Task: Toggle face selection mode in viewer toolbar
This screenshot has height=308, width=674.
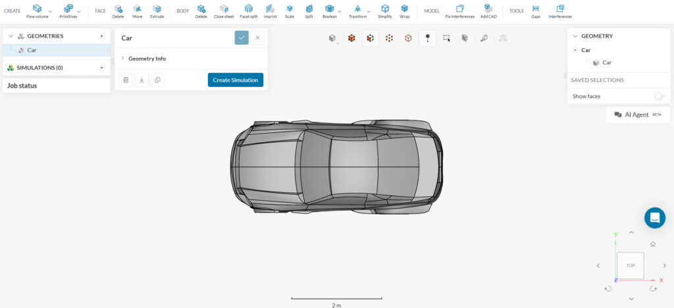Action: pos(371,38)
